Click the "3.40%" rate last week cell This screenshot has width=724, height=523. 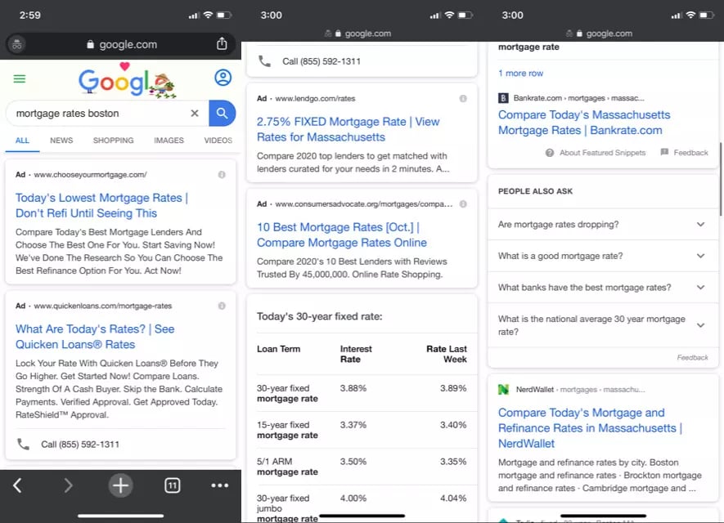coord(453,425)
